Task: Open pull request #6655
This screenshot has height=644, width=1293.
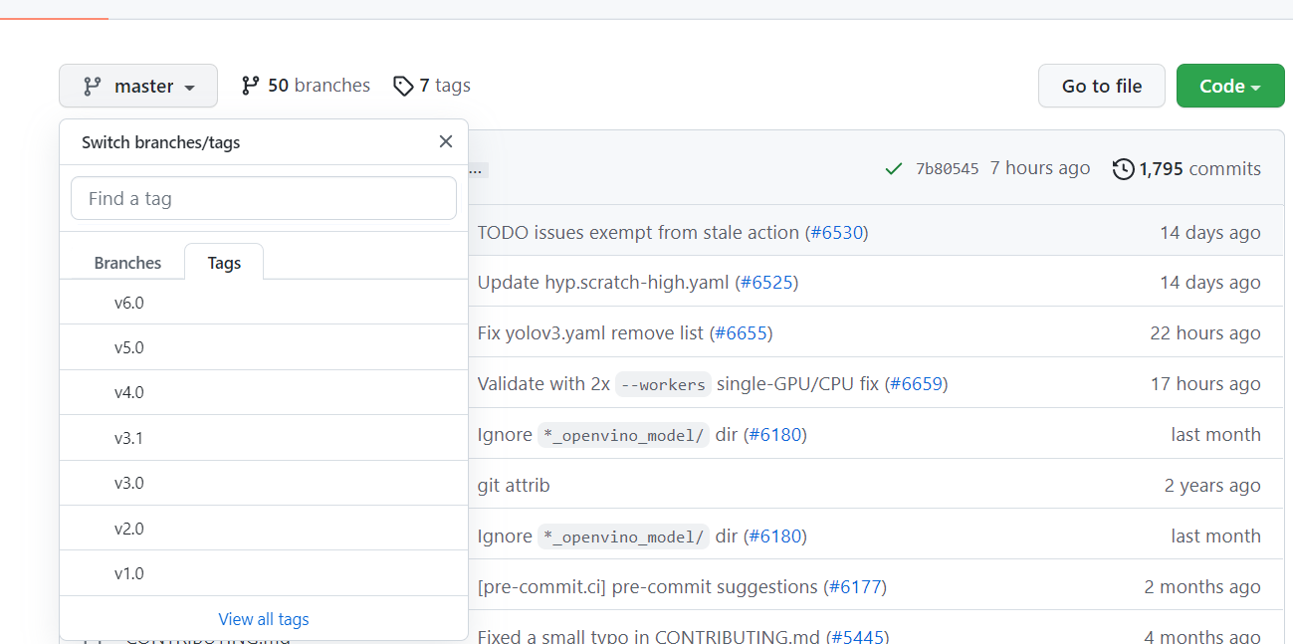Action: pos(741,333)
